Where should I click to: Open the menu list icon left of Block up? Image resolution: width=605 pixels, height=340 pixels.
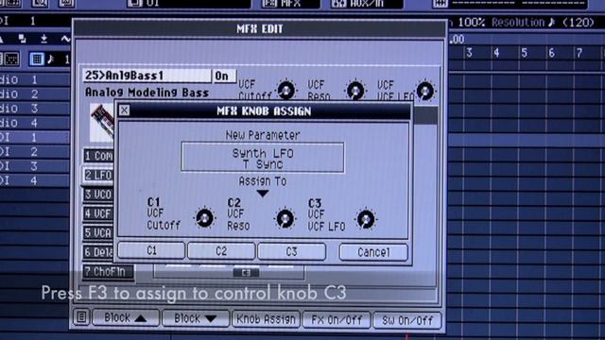tap(81, 317)
